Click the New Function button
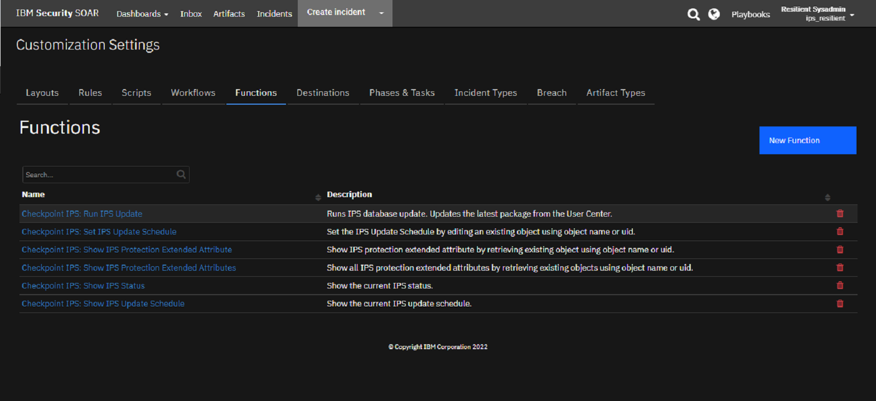Screen dimensions: 876x401 [807, 140]
